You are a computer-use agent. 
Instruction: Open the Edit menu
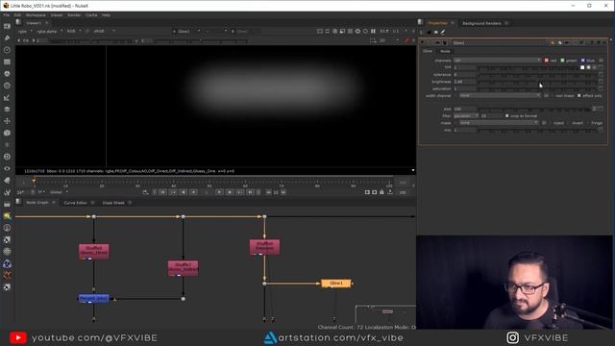[x=17, y=15]
